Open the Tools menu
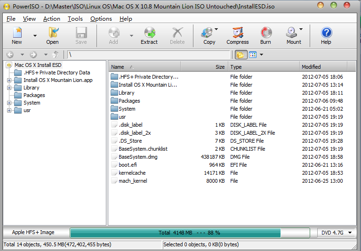The height and width of the screenshot is (251, 361). click(75, 19)
